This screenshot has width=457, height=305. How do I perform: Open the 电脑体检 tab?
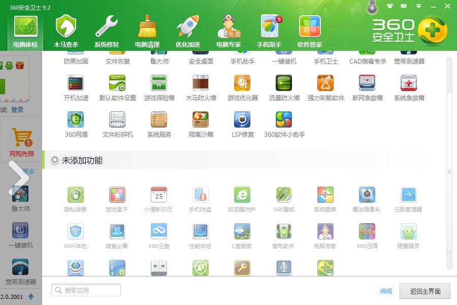[25, 32]
